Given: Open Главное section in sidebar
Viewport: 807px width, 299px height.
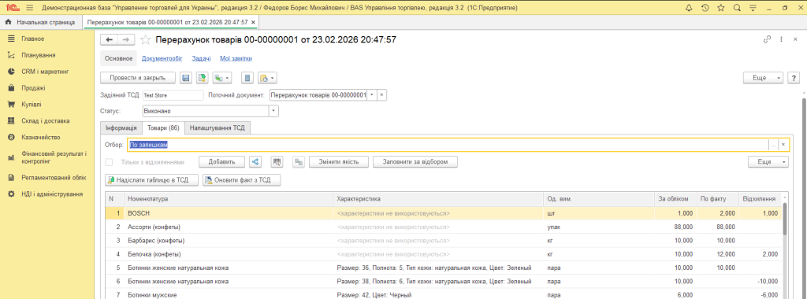Looking at the screenshot, I should tap(32, 39).
